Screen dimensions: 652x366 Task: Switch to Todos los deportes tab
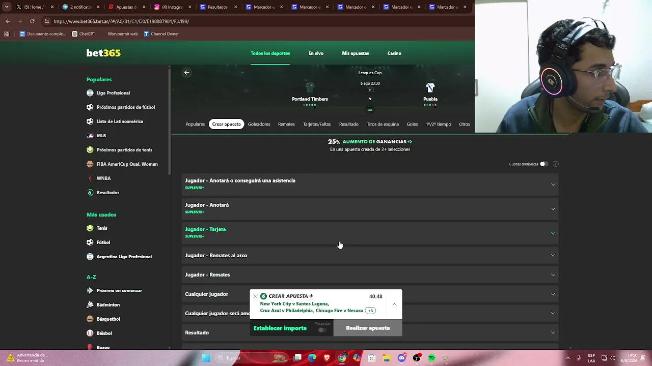(x=270, y=53)
